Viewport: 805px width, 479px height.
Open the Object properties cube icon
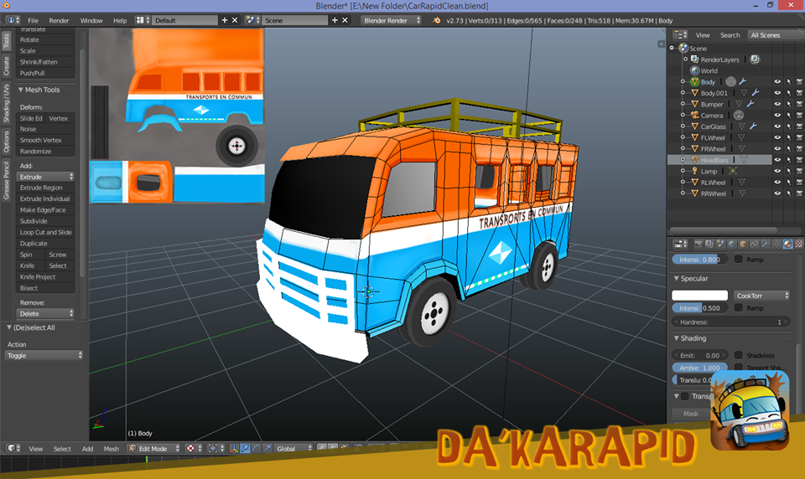pyautogui.click(x=744, y=244)
